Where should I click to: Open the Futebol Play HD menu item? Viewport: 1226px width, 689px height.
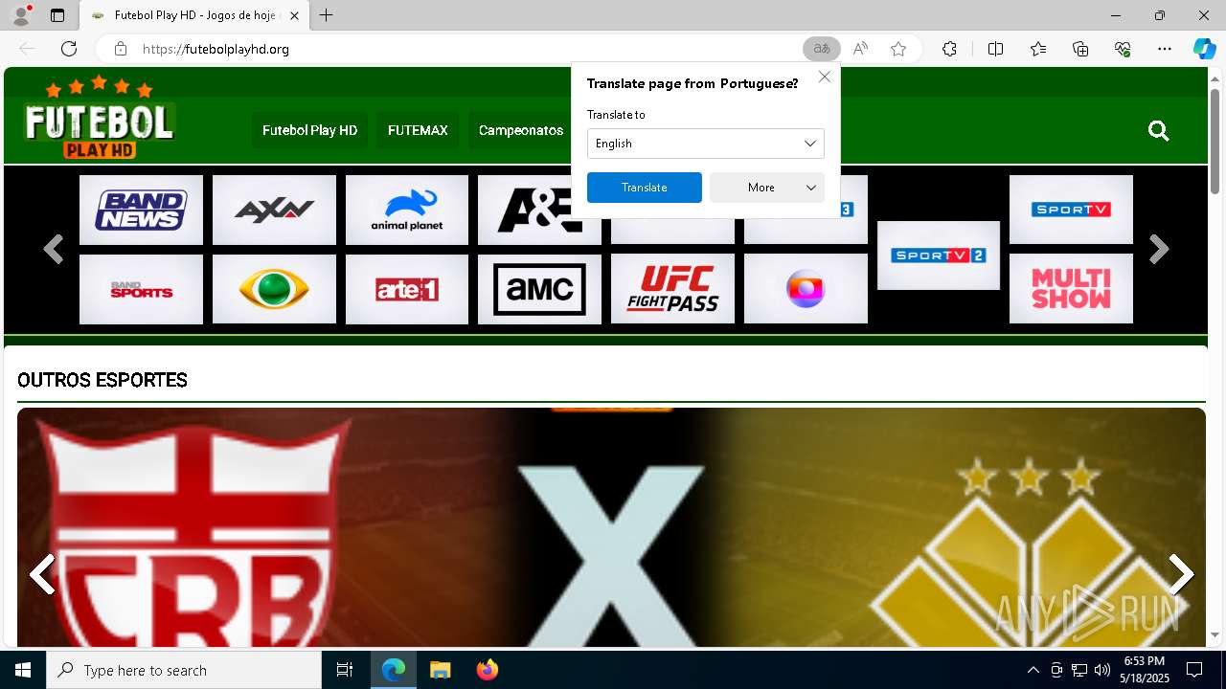309,130
